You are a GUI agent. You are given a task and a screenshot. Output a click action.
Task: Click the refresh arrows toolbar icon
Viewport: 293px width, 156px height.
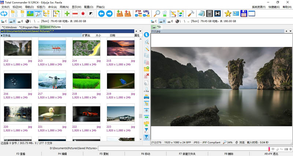pos(4,14)
